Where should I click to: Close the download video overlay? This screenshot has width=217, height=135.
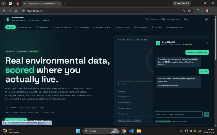(x=51, y=122)
